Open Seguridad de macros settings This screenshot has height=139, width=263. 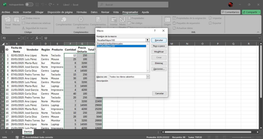[35, 28]
